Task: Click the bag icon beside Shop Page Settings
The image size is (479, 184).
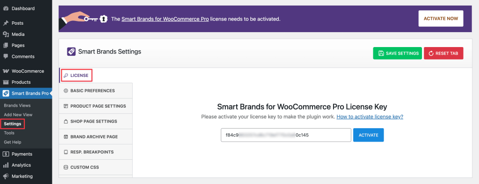Action: [65, 122]
